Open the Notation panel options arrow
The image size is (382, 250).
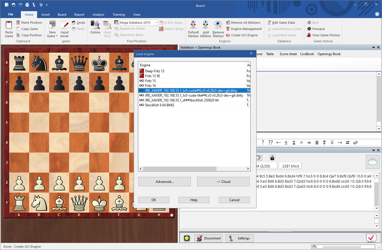click(x=373, y=47)
